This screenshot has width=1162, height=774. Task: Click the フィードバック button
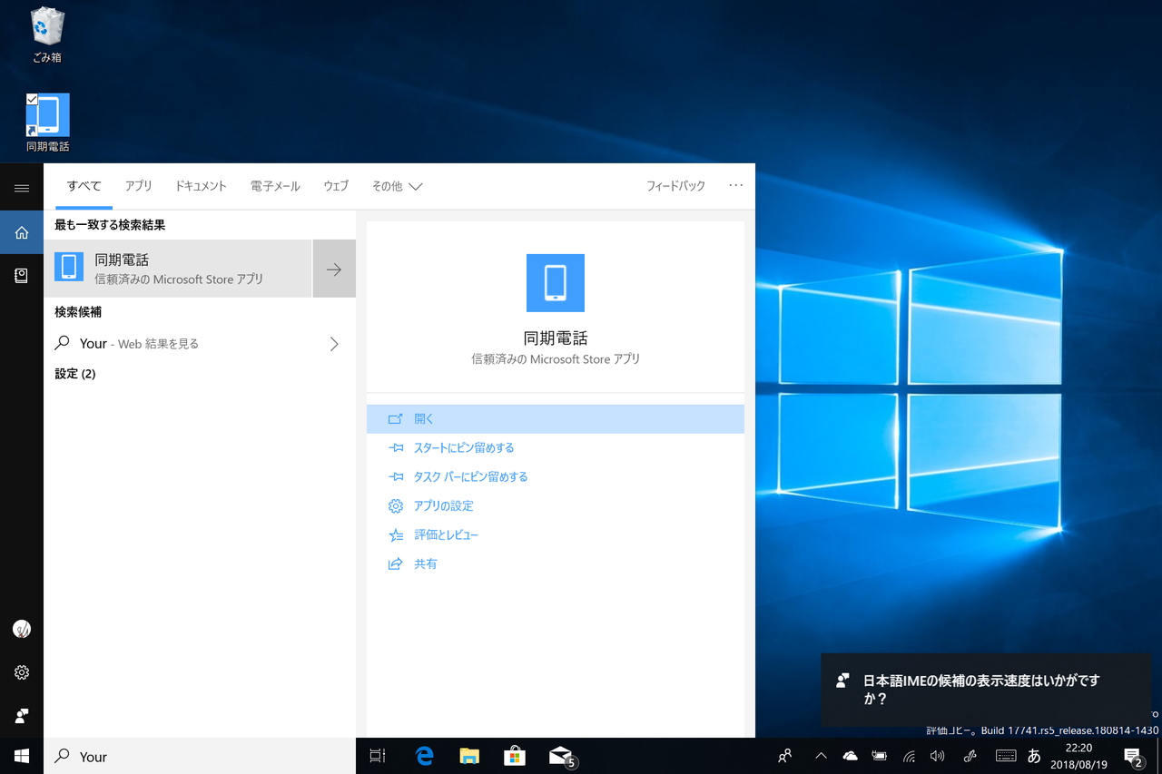click(x=675, y=185)
